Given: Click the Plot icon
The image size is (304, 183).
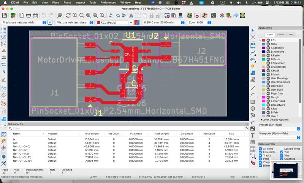Looking at the screenshot, I should [35, 16].
